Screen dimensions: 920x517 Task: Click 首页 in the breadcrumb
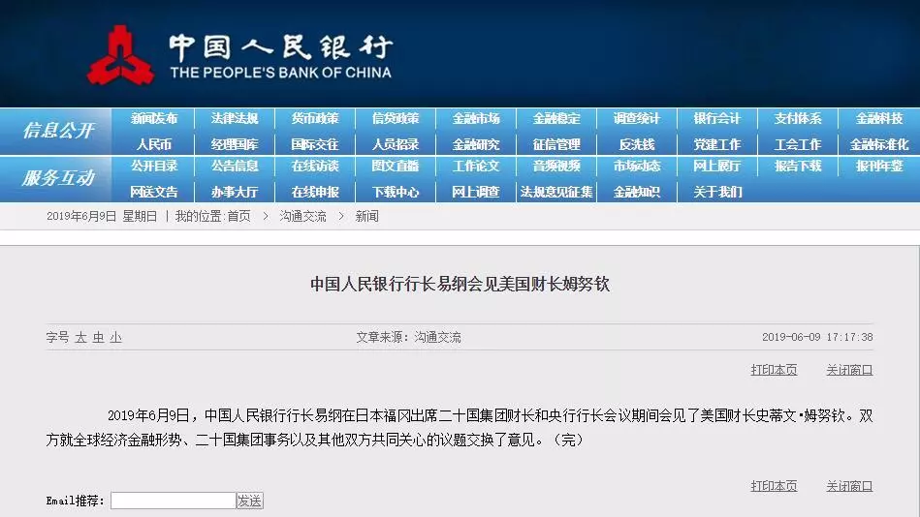click(x=238, y=217)
